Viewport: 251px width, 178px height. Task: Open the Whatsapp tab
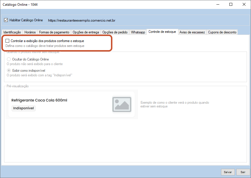tap(138, 32)
